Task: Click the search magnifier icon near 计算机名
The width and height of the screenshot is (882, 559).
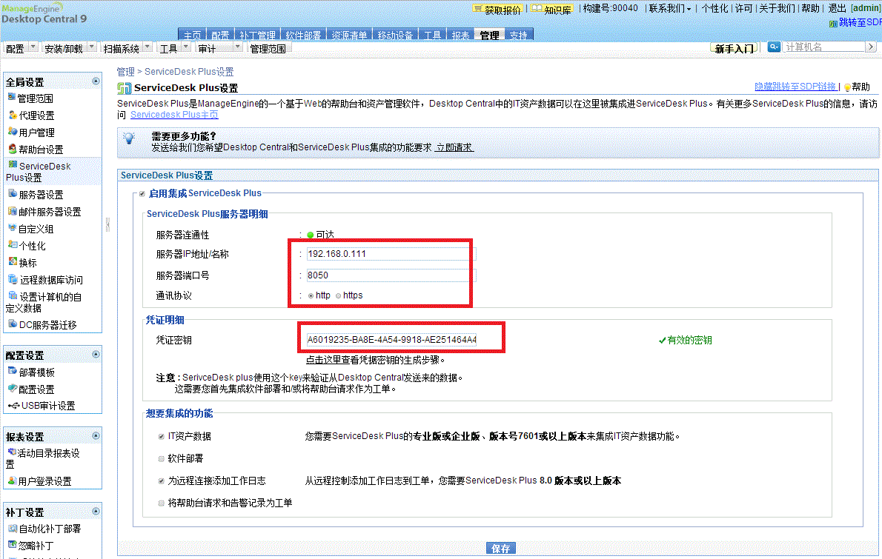Action: [x=774, y=47]
